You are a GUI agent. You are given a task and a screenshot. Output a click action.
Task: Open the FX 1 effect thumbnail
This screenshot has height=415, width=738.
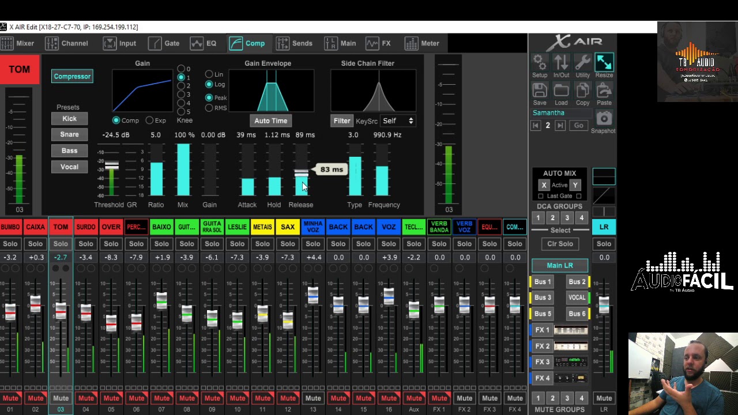click(x=571, y=330)
